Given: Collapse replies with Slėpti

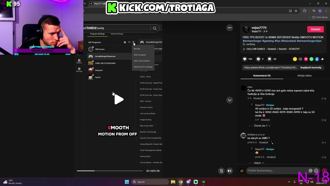Looking at the screenshot, I should tap(259, 163).
